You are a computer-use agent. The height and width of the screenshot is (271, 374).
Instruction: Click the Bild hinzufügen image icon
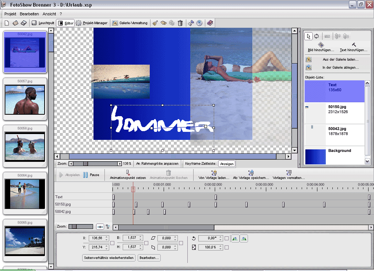coord(321,45)
